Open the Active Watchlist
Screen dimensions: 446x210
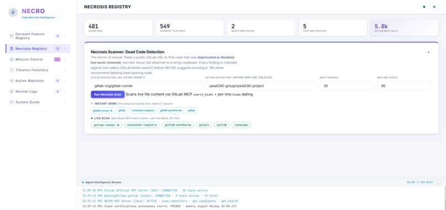(38, 81)
